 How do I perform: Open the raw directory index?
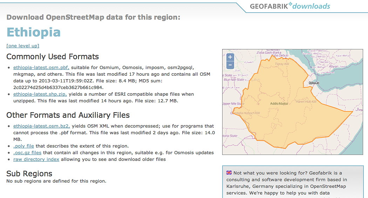[36, 159]
